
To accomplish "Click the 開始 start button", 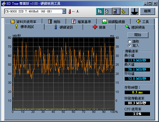I will [138, 35].
